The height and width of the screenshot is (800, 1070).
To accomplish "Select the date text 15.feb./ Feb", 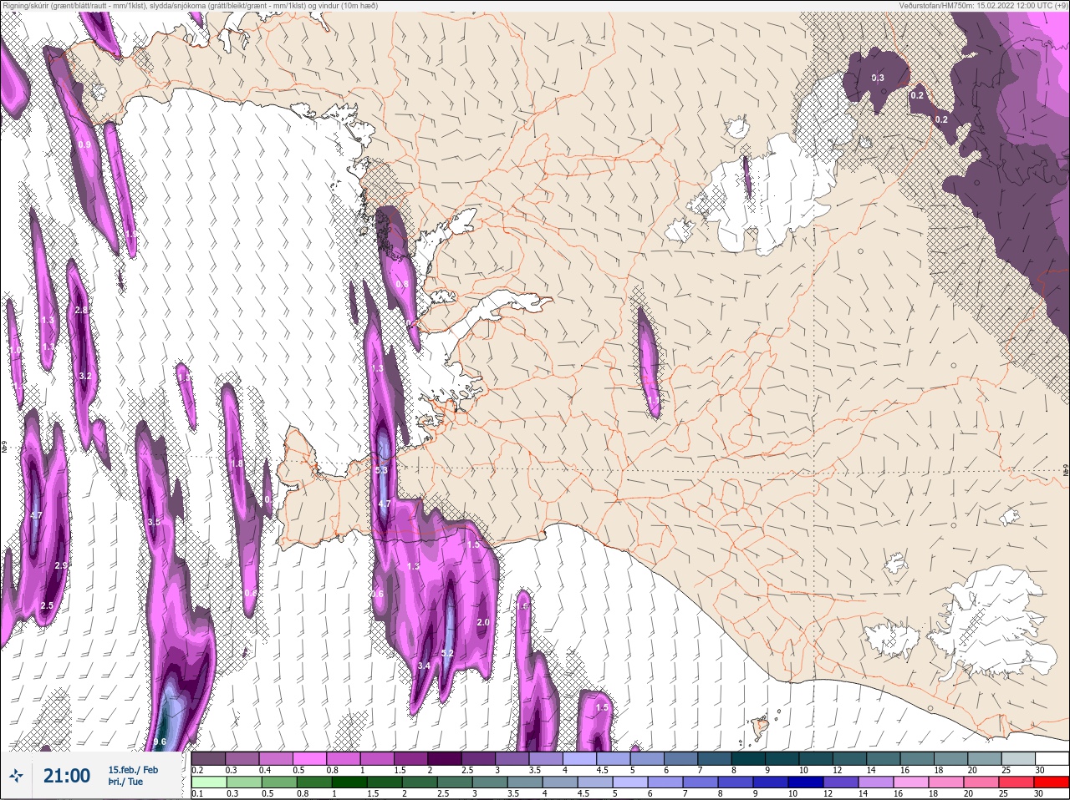I will [x=133, y=769].
